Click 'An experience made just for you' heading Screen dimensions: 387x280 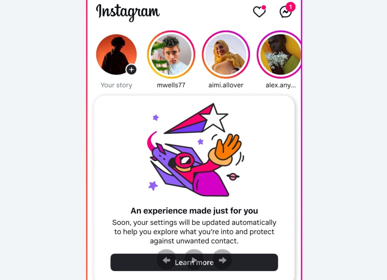pos(194,211)
